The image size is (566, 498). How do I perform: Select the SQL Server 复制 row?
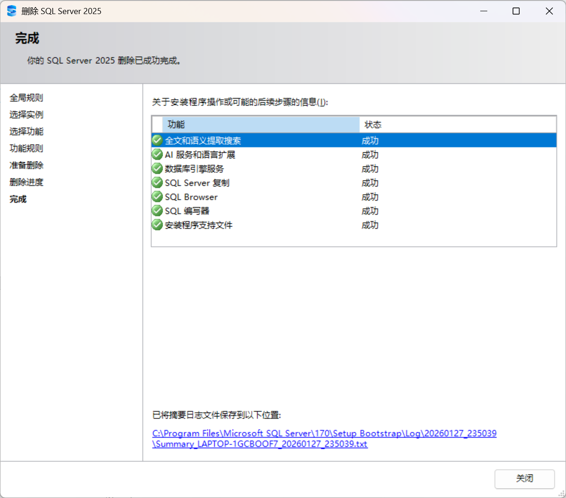(354, 182)
